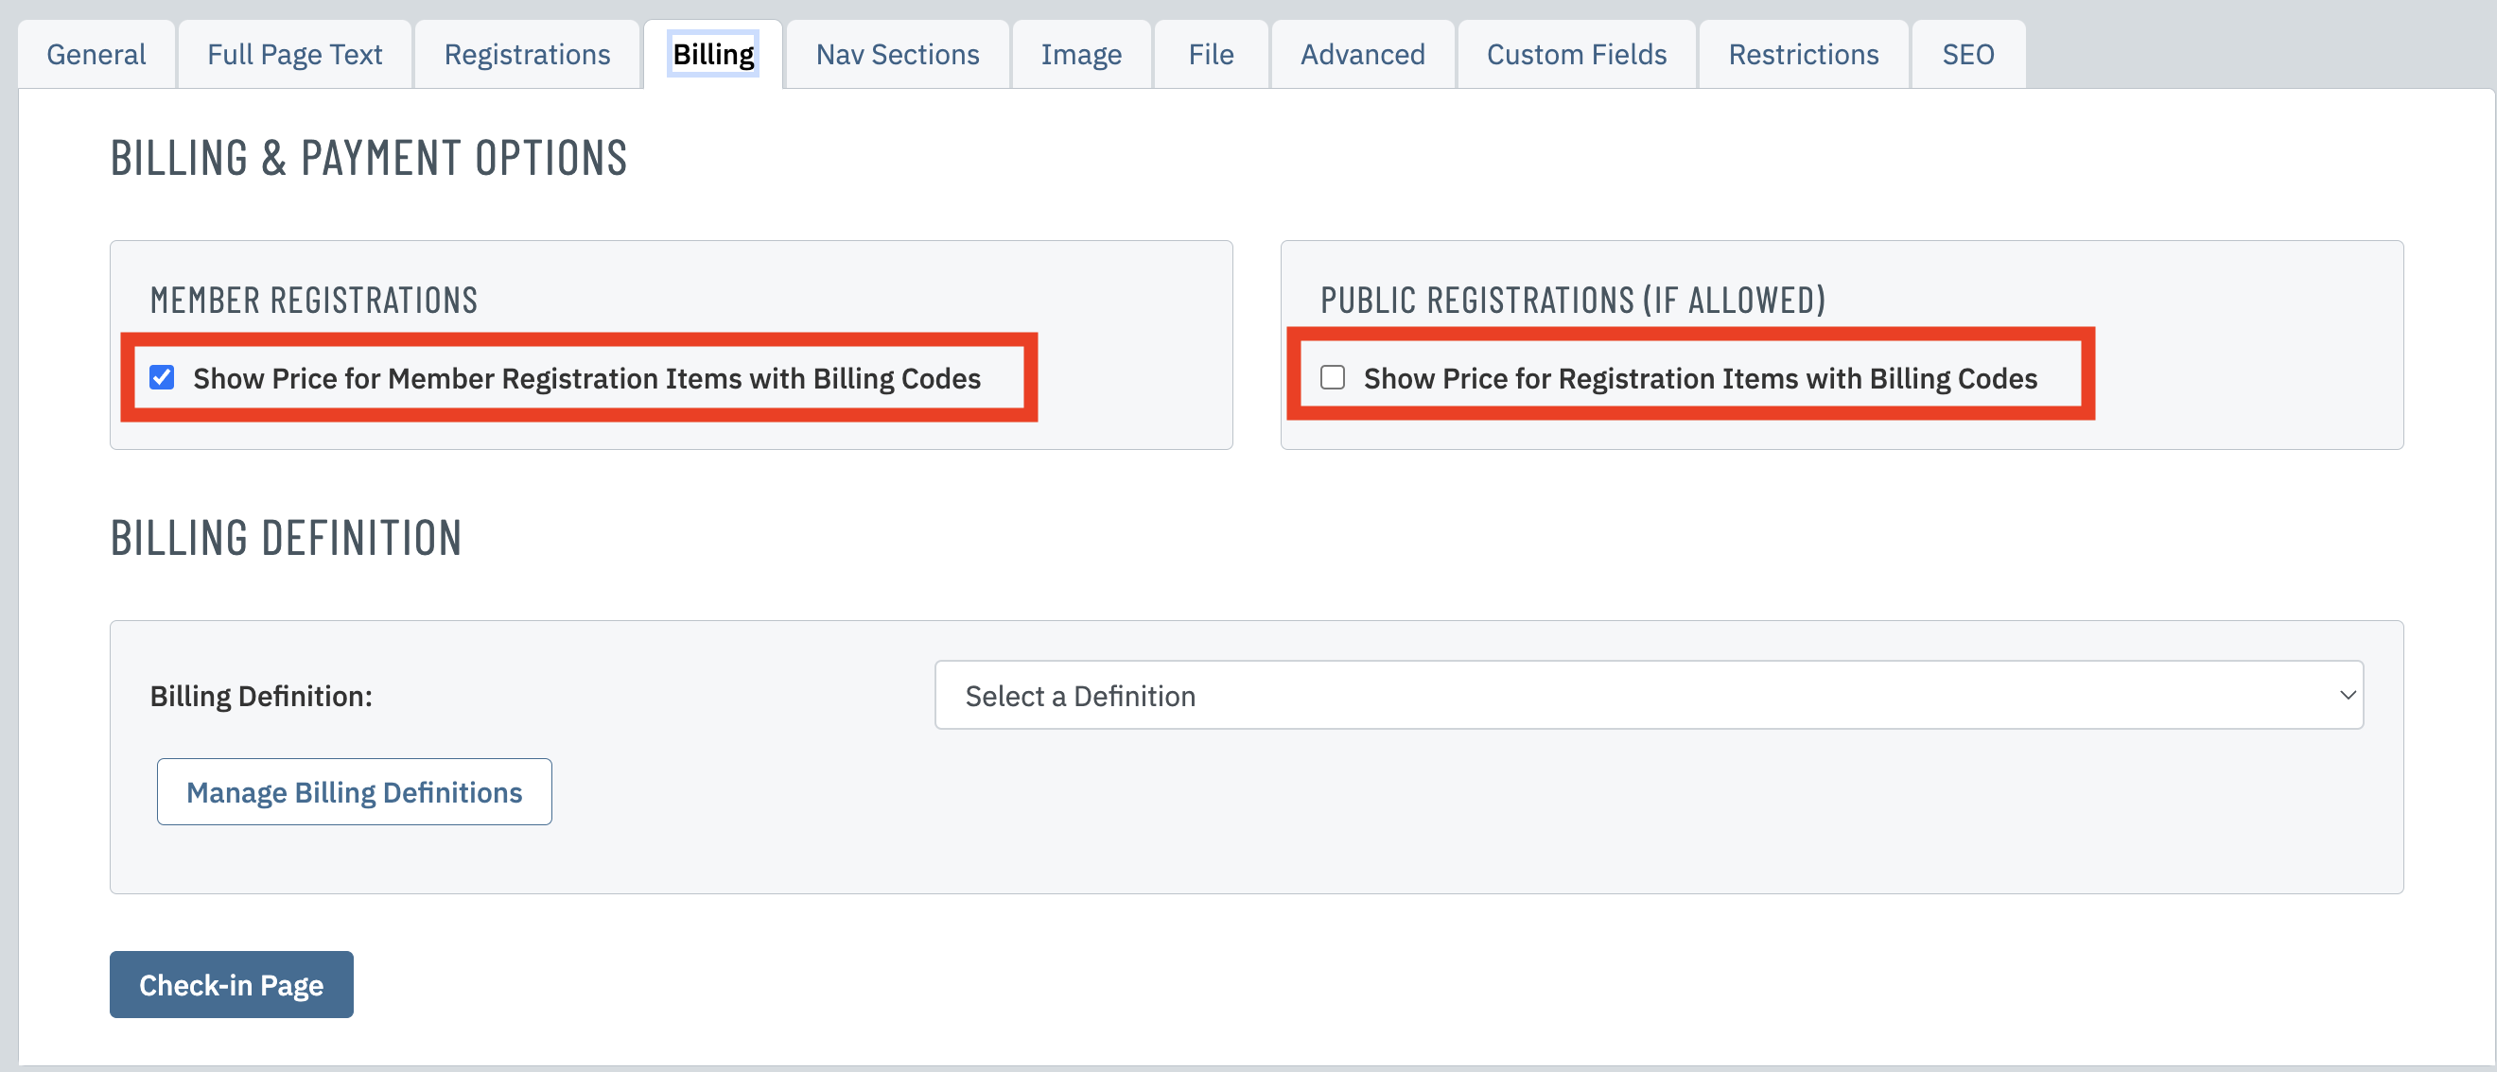
Task: Click the Manage Billing Definitions button
Action: tap(354, 792)
